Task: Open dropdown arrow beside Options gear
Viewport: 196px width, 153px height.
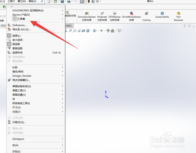Action: [x=101, y=1]
